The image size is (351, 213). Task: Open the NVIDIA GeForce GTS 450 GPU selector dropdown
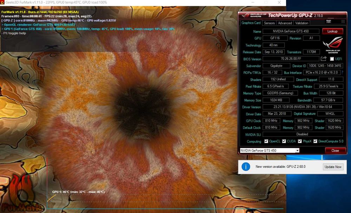pos(270,151)
